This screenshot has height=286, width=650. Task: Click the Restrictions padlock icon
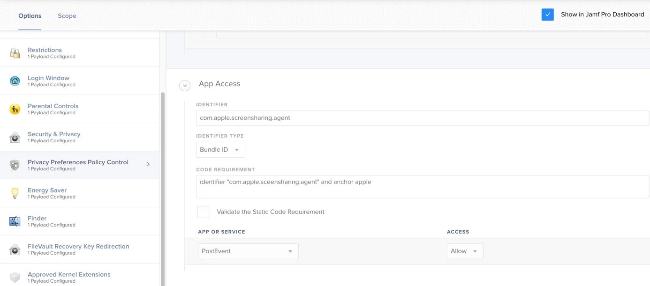tap(15, 53)
